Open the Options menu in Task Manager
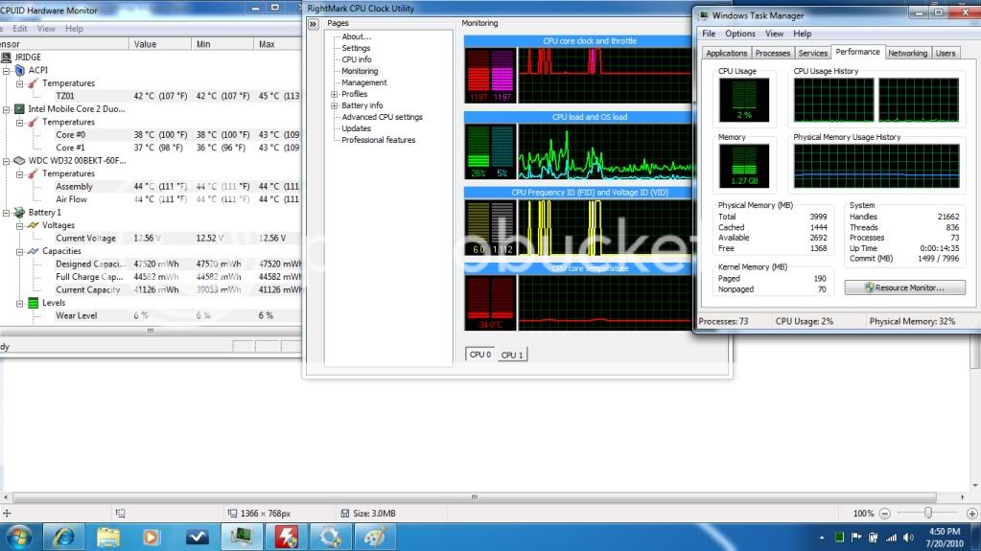The width and height of the screenshot is (981, 551). [x=739, y=34]
